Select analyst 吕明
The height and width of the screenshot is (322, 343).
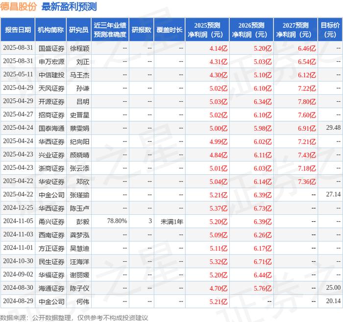point(83,102)
